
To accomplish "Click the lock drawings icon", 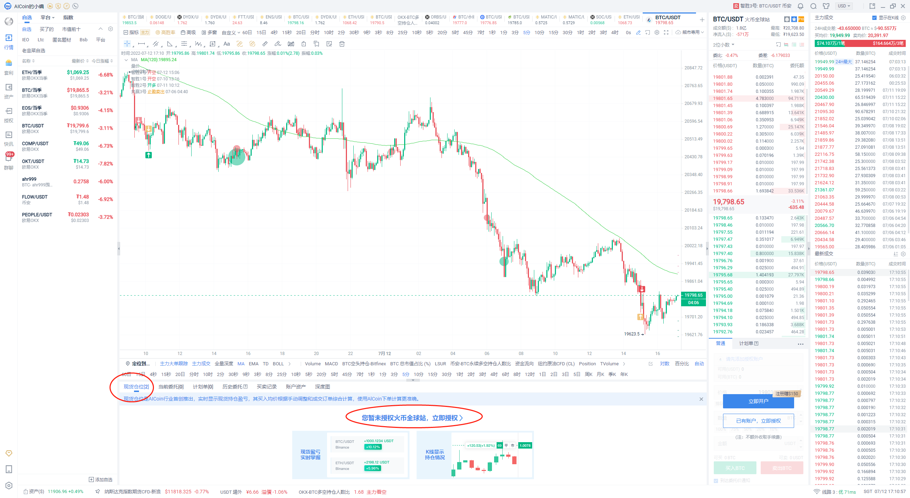I will pyautogui.click(x=304, y=44).
